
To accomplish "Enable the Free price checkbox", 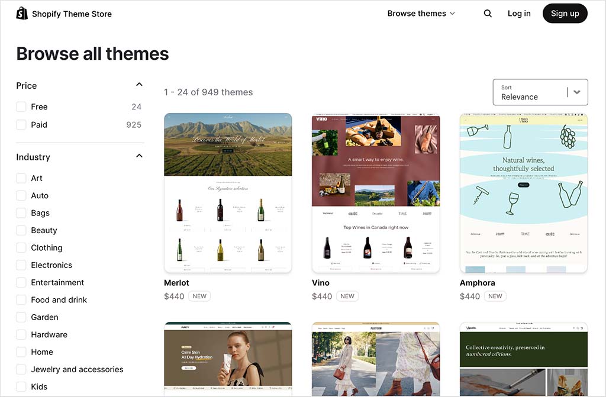I will tap(21, 107).
